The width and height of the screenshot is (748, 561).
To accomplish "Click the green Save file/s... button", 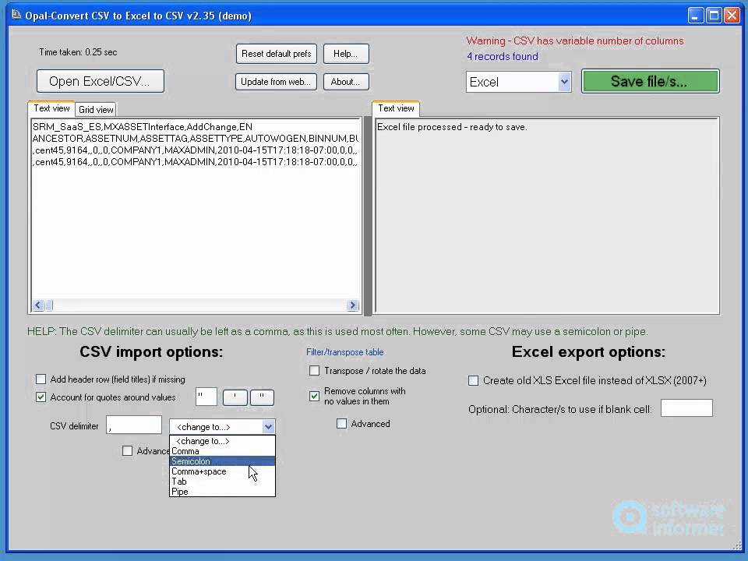I will pyautogui.click(x=650, y=82).
